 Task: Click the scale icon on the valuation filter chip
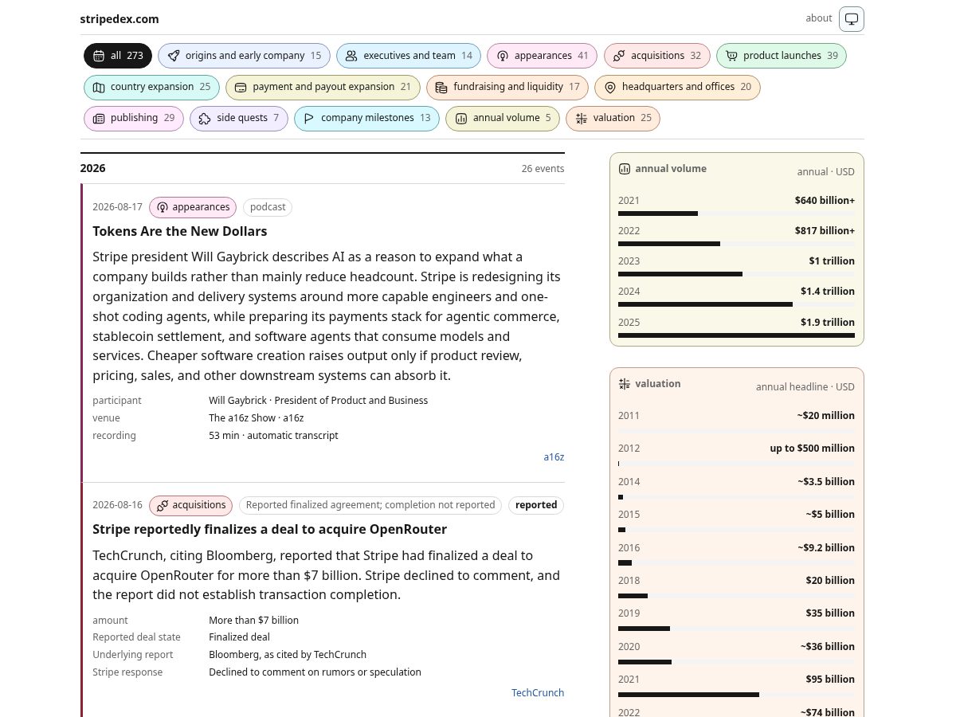581,118
